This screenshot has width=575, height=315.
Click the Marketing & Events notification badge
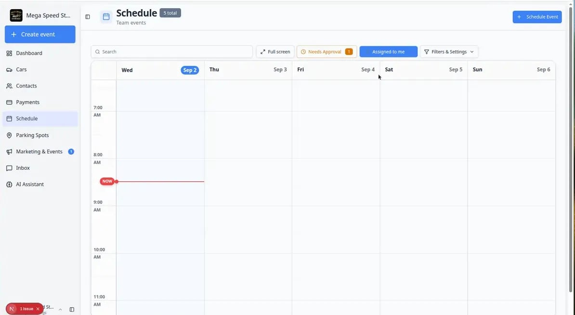pos(71,151)
